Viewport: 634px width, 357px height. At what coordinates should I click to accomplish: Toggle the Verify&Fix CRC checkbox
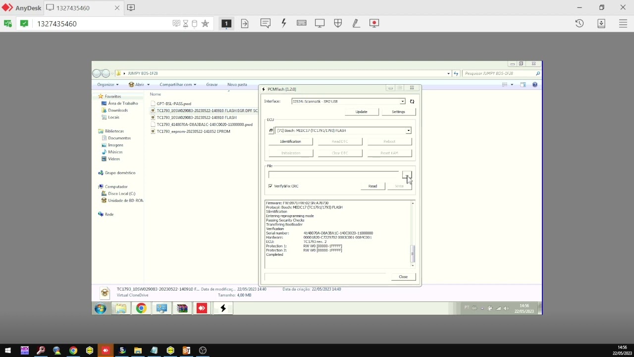[x=270, y=186]
